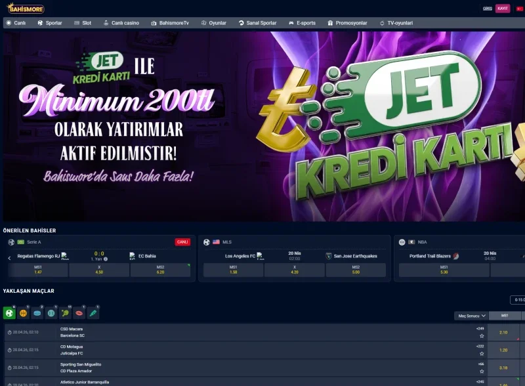Image resolution: width=525 pixels, height=386 pixels.
Task: Open +66 markets for Sporting San Miguelito
Action: click(481, 364)
